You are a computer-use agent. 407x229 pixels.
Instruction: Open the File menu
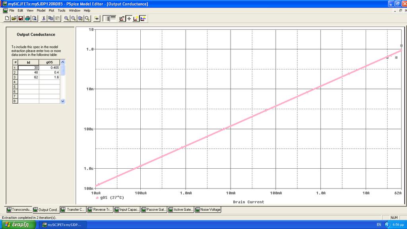pyautogui.click(x=12, y=11)
